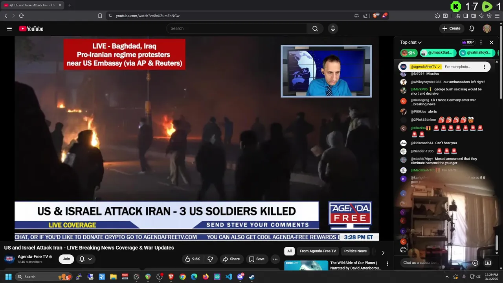Click the Create button
Screen dimensions: 503x283
point(451,28)
